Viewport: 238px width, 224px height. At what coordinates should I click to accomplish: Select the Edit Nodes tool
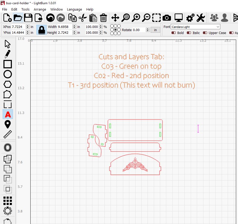click(x=8, y=94)
